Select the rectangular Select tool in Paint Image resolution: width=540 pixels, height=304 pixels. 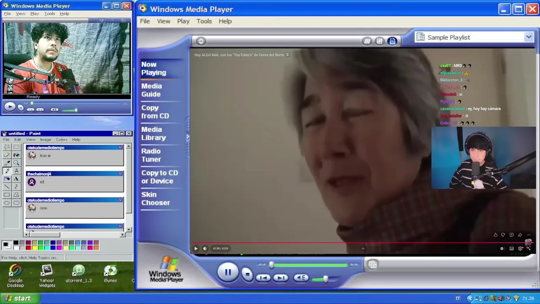click(x=16, y=147)
